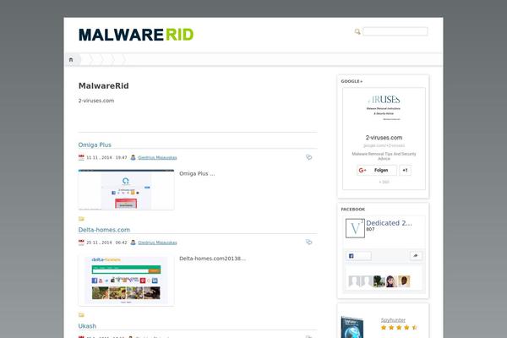Screen dimensions: 507x338
Task: Click the Facebook page V logo
Action: pos(355,228)
